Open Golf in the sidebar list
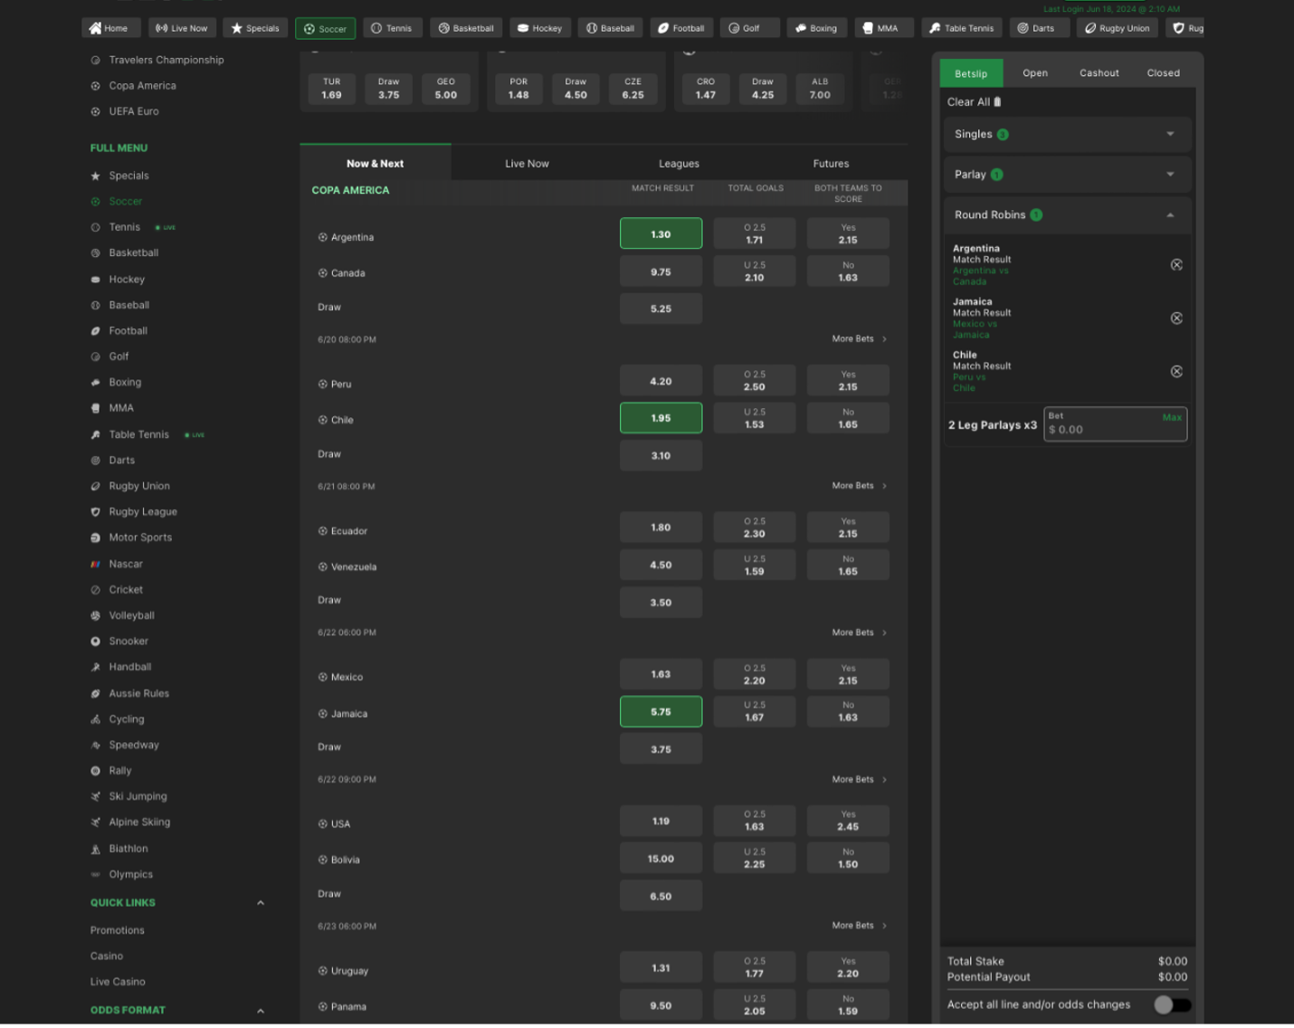This screenshot has height=1028, width=1294. point(119,357)
